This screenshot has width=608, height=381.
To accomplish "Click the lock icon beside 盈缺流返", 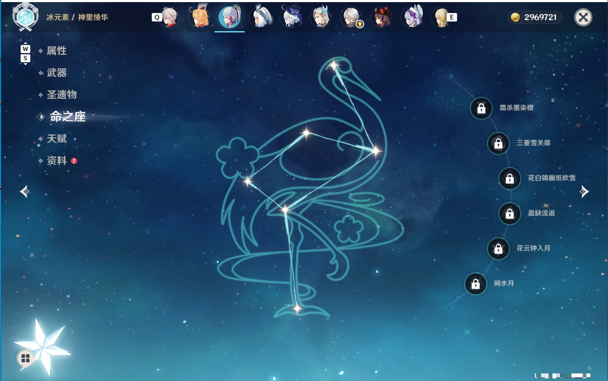I will point(510,213).
